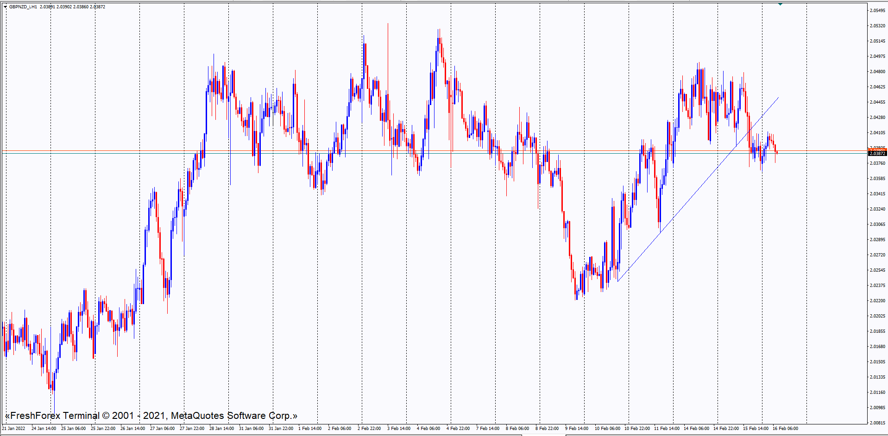Click the 1 Feb 14:00 time label
888x436 pixels.
tap(310, 429)
